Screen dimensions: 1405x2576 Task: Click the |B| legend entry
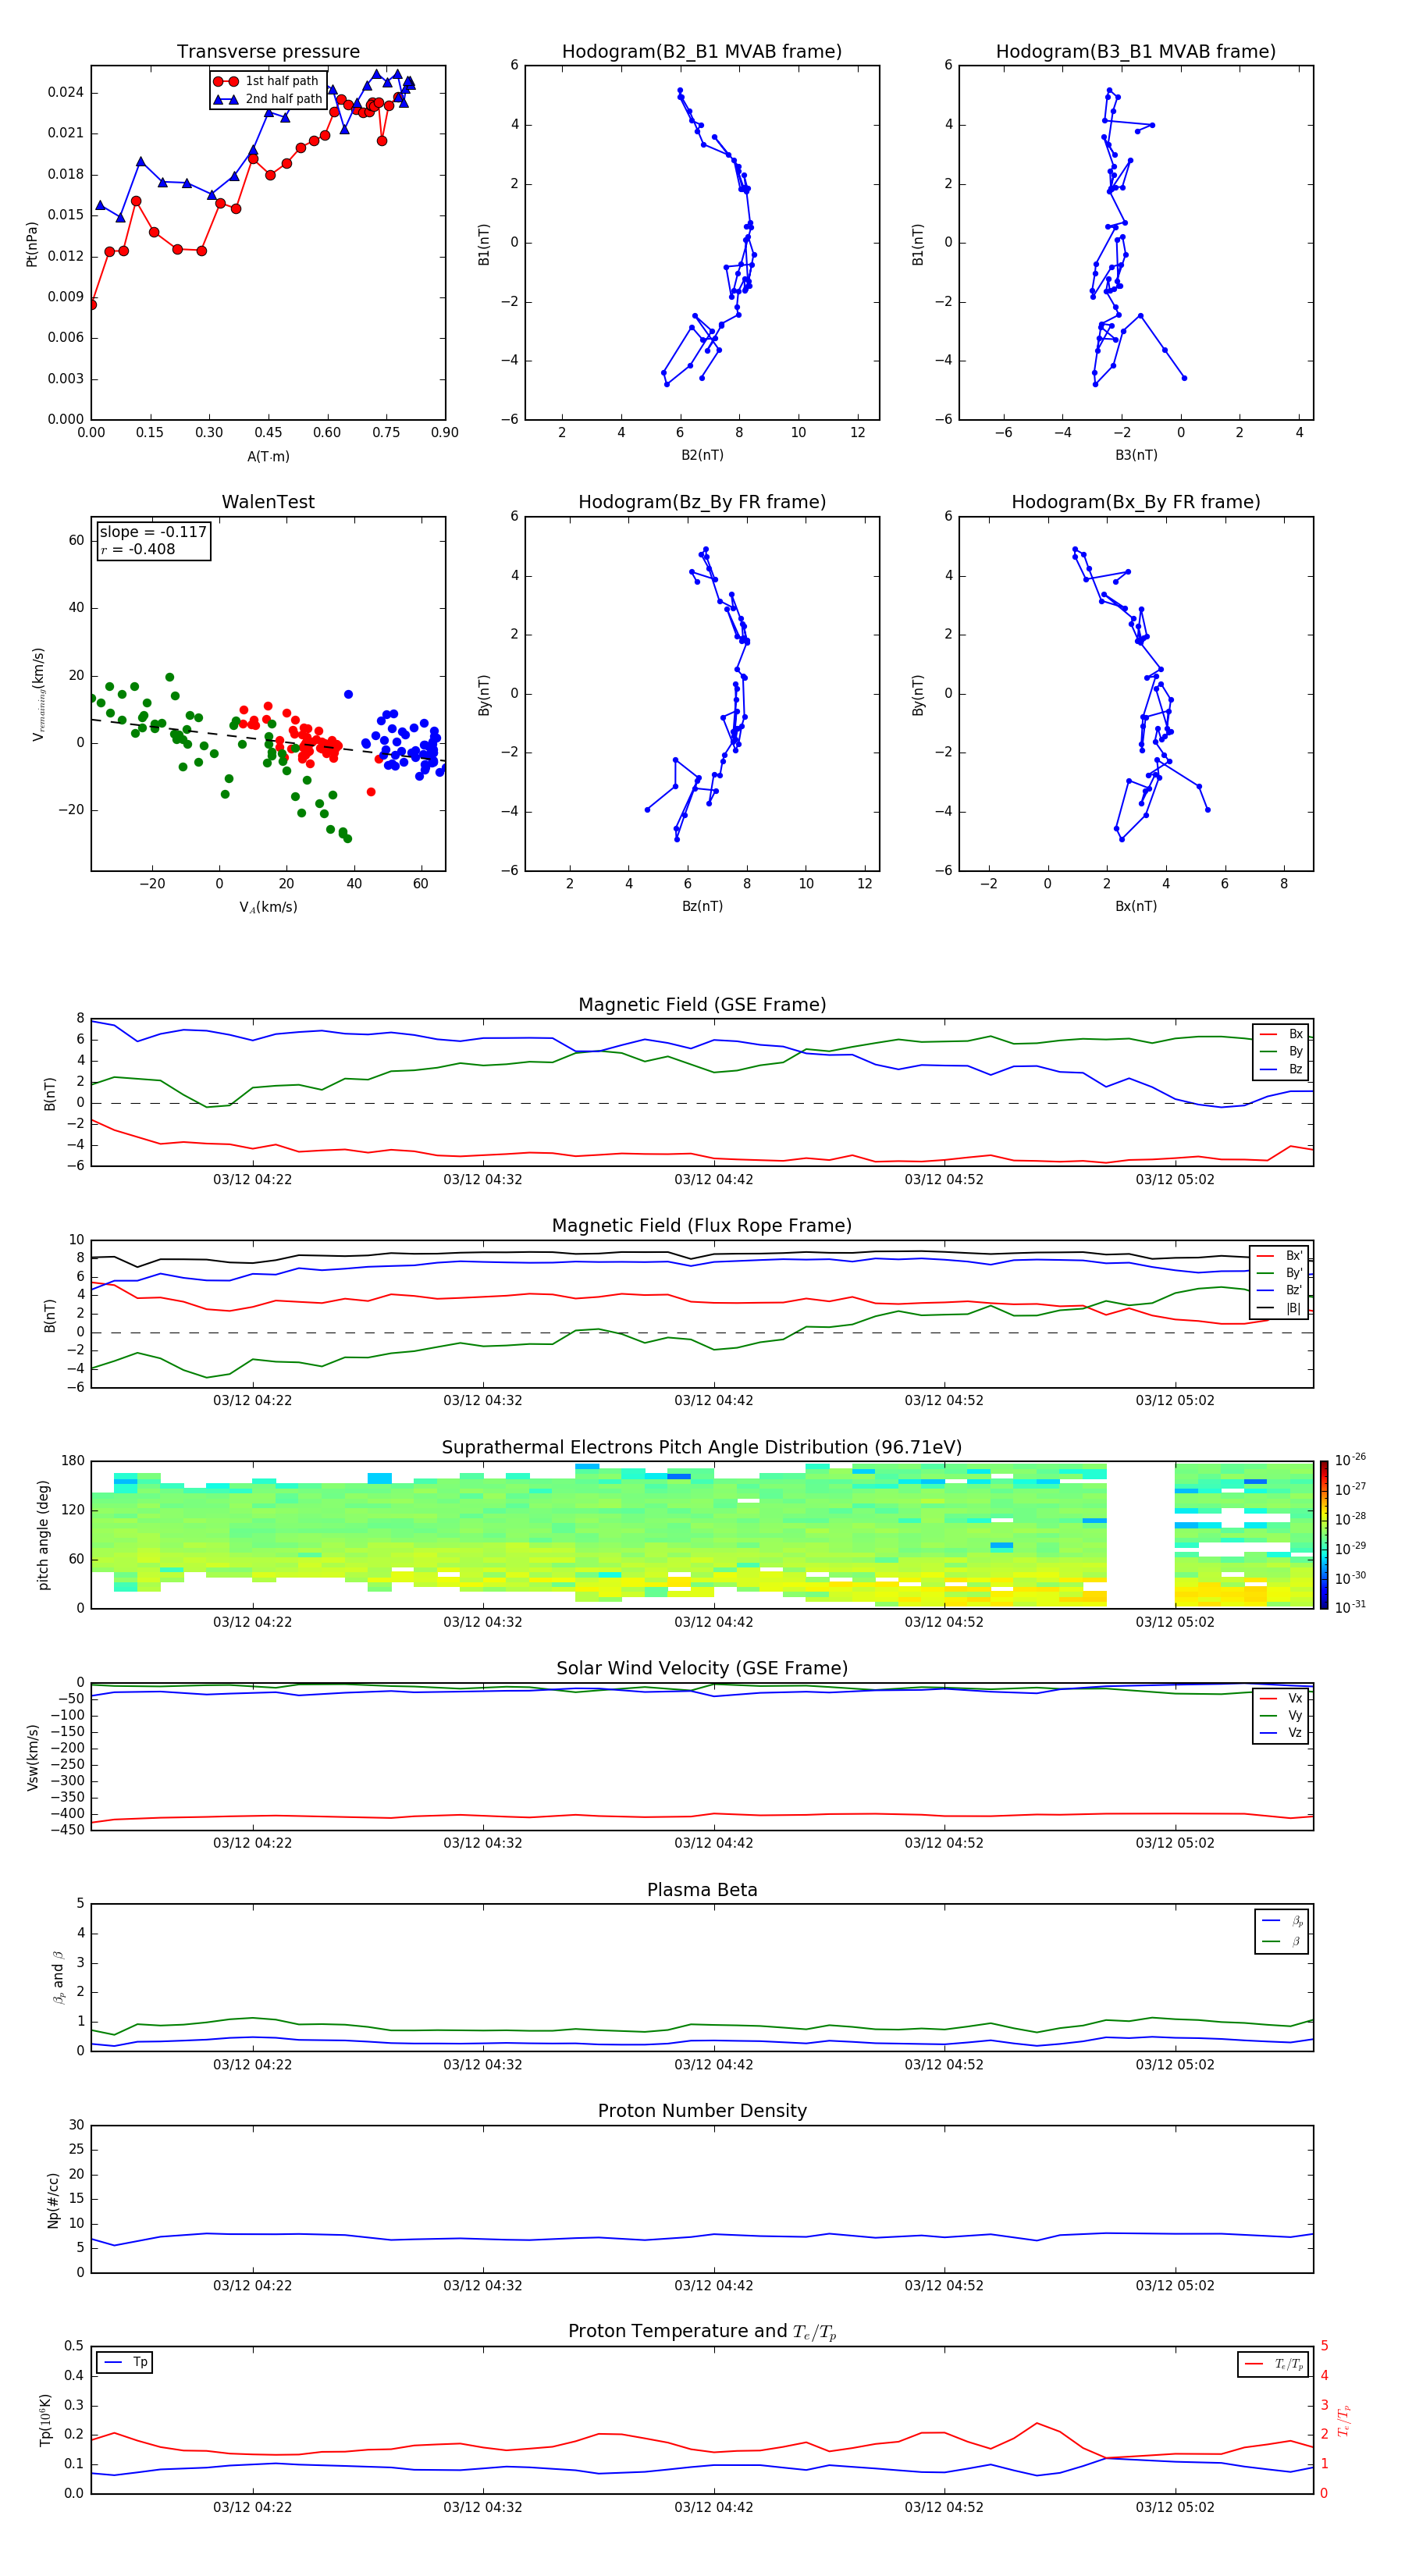click(x=1280, y=1308)
